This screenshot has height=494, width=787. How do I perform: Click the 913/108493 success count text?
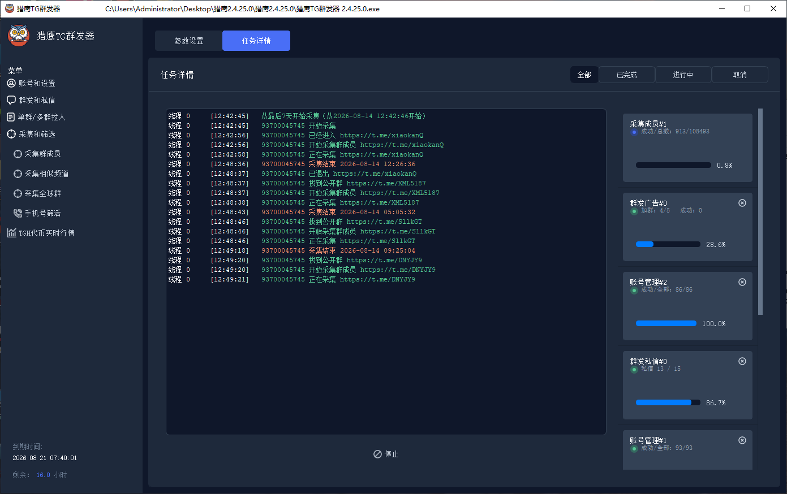point(692,131)
